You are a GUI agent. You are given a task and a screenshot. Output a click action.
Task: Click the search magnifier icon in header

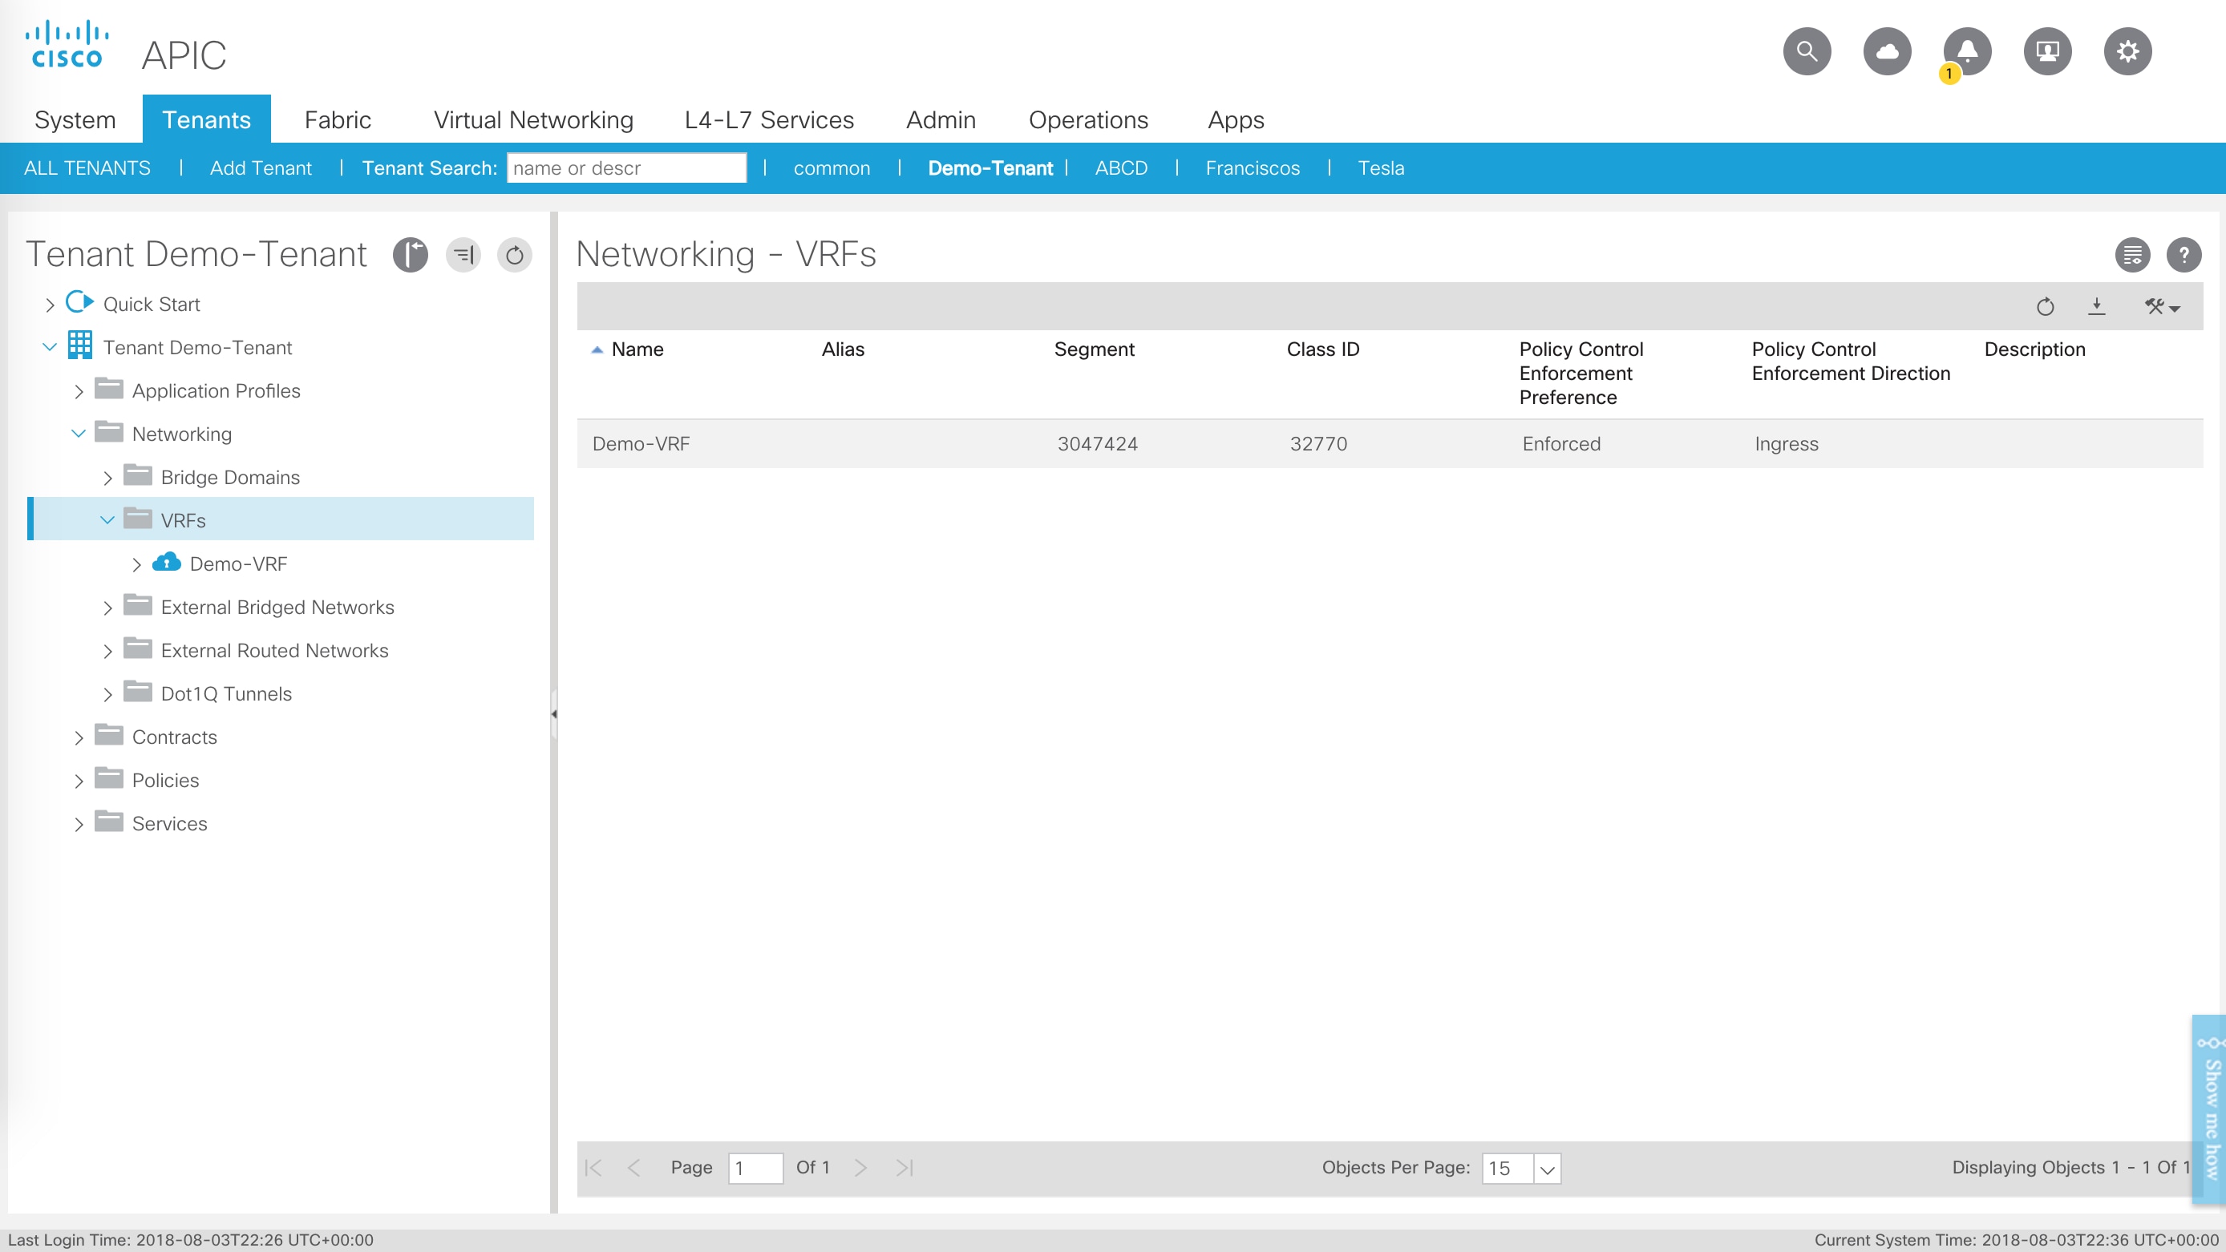(1806, 52)
